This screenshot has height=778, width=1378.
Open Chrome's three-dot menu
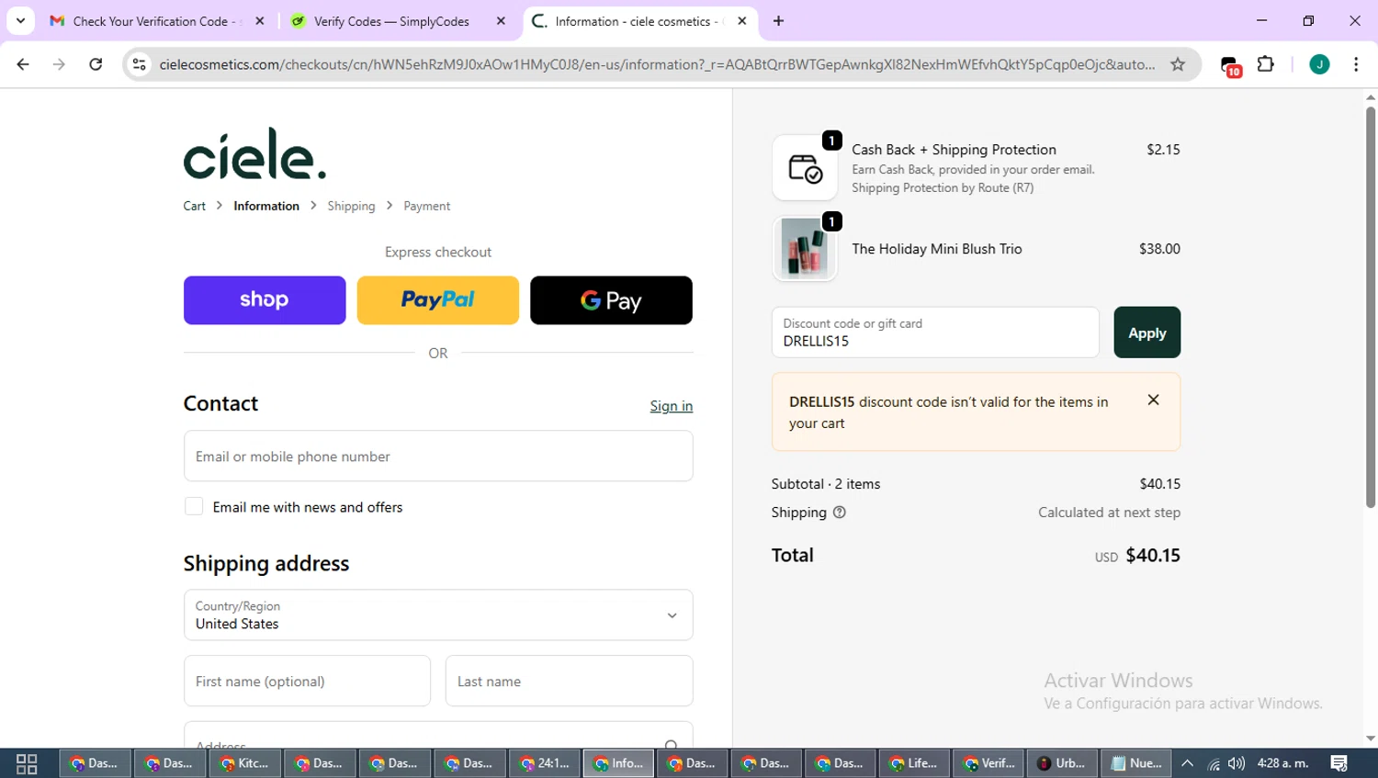[x=1356, y=64]
